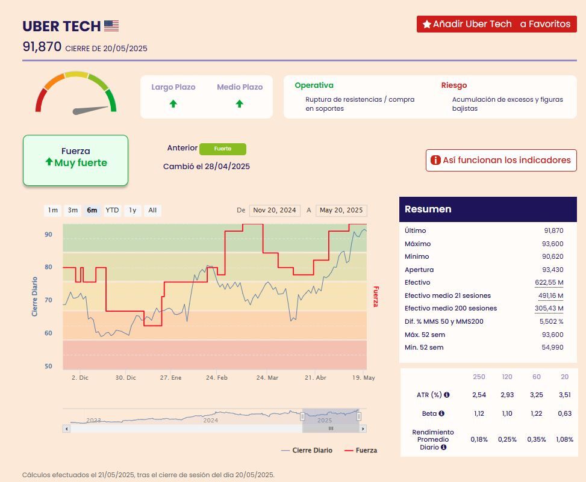
Task: Click the green Medio Plazo up arrow
Action: 240,104
